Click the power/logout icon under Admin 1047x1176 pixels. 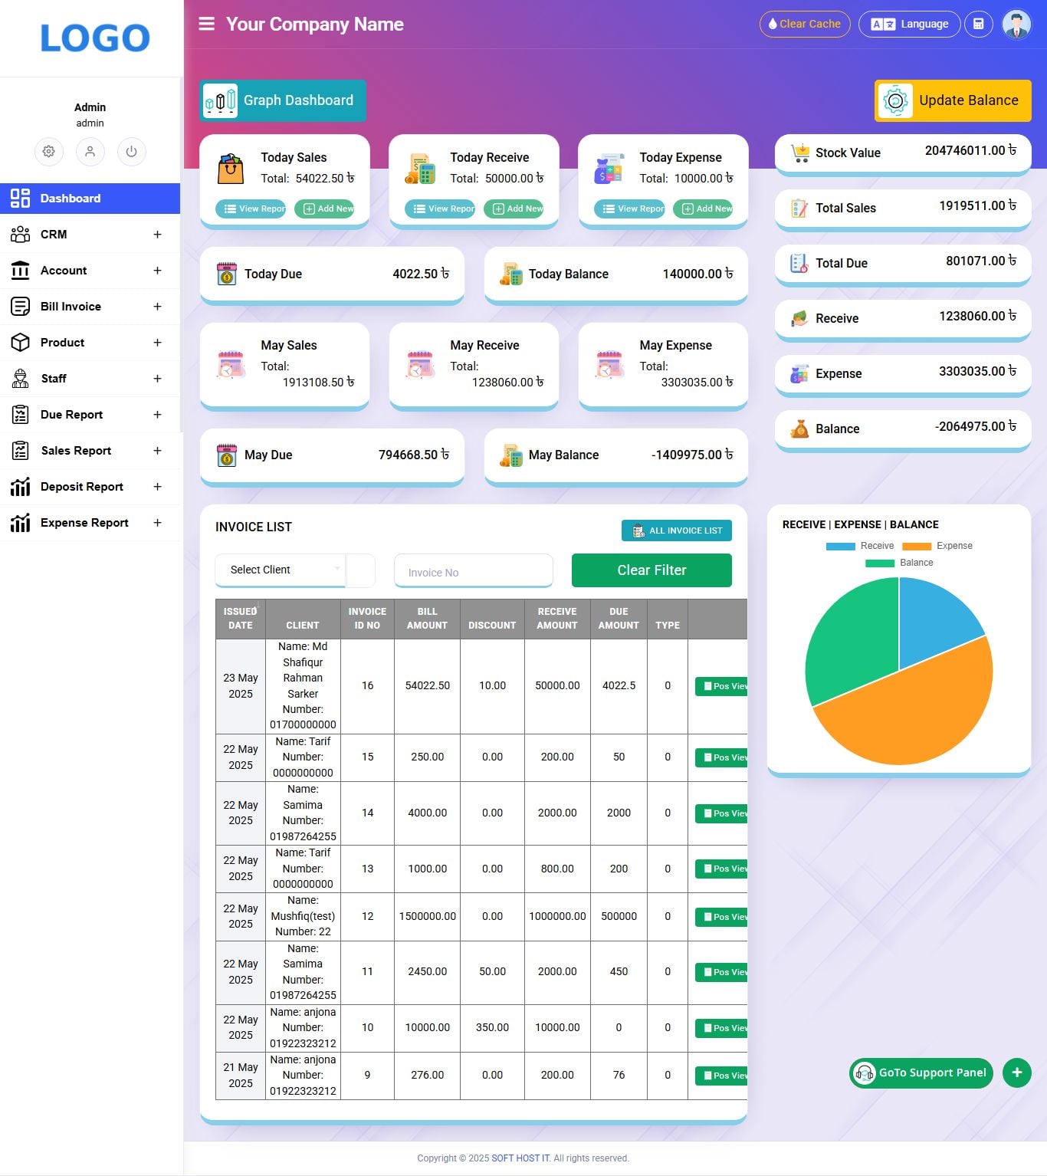tap(131, 152)
